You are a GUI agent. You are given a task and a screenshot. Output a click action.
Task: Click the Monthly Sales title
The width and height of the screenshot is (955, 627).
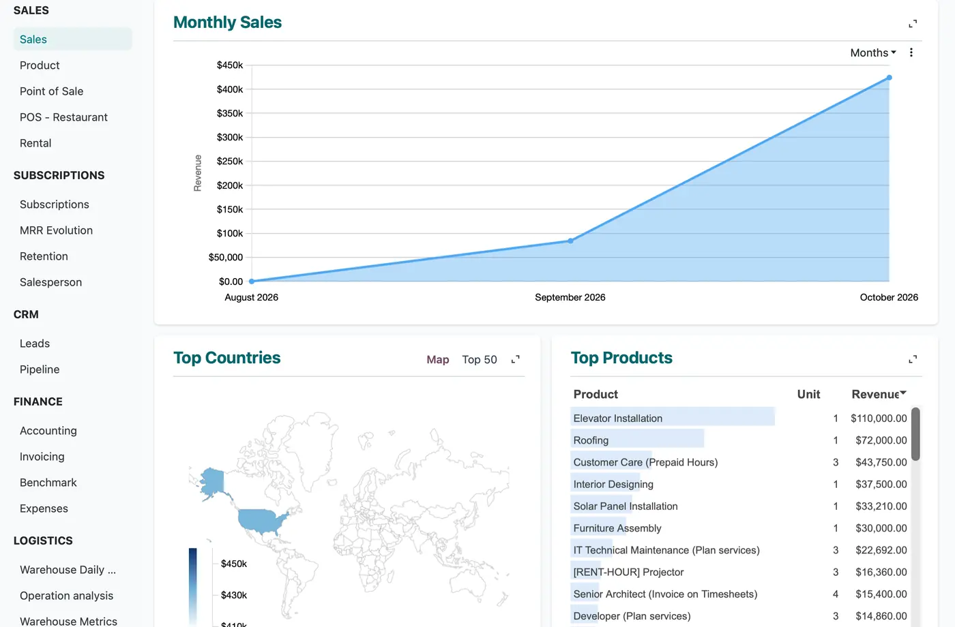[x=227, y=22]
